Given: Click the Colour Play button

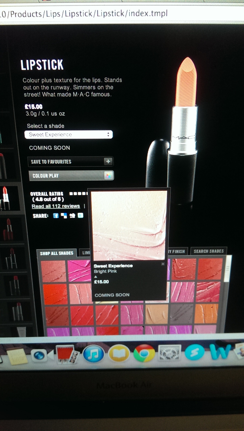Looking at the screenshot, I should click(x=71, y=176).
